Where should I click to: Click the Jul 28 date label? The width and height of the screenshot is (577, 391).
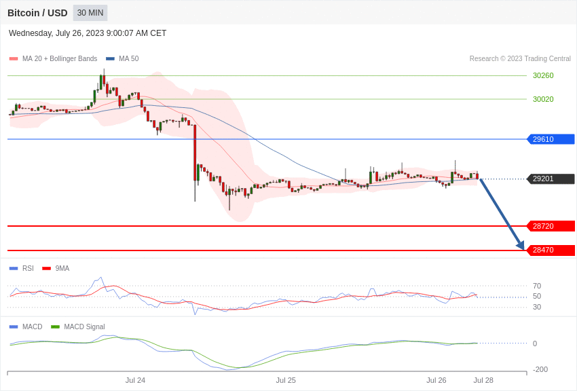point(483,380)
